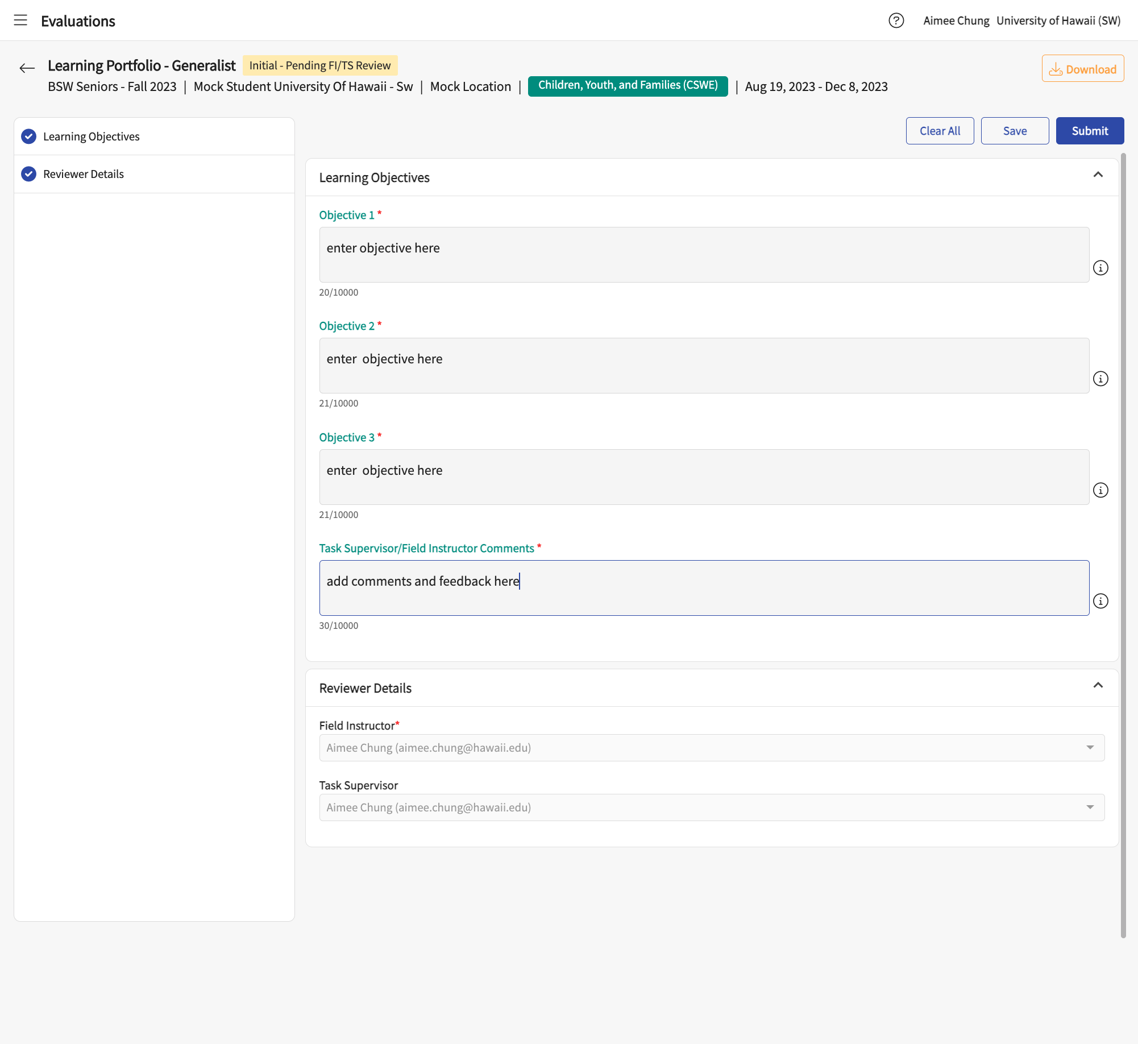1138x1044 pixels.
Task: Click the Children, Youth, and Families (CSWE) tag
Action: 628,86
